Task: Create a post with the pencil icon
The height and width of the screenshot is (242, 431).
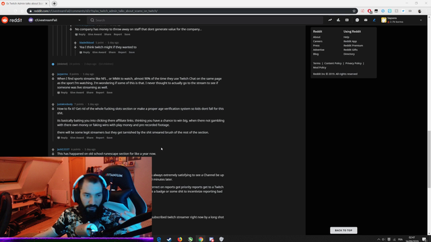Action: (x=374, y=20)
